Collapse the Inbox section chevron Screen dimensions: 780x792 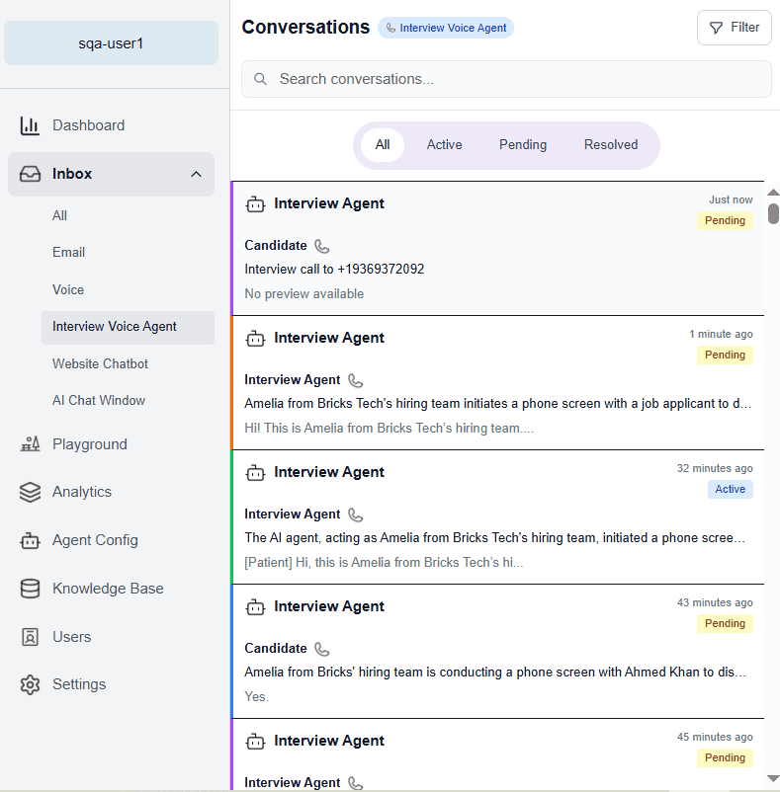(196, 174)
